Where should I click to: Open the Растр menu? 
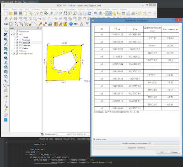pyautogui.click(x=61, y=9)
